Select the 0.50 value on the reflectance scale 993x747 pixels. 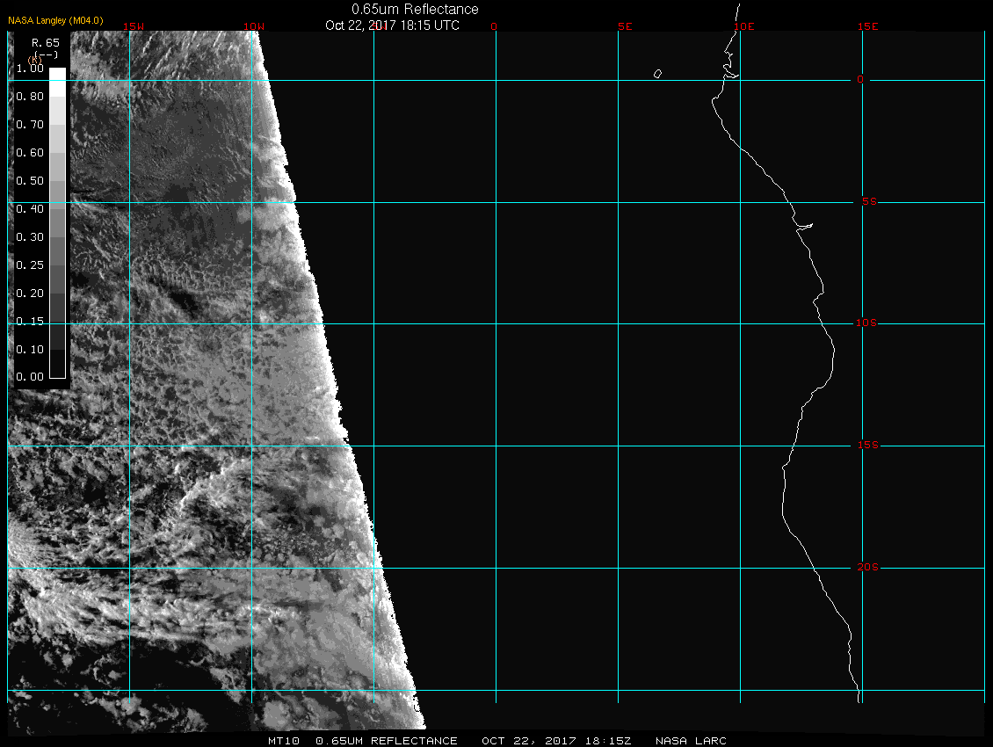pos(29,180)
